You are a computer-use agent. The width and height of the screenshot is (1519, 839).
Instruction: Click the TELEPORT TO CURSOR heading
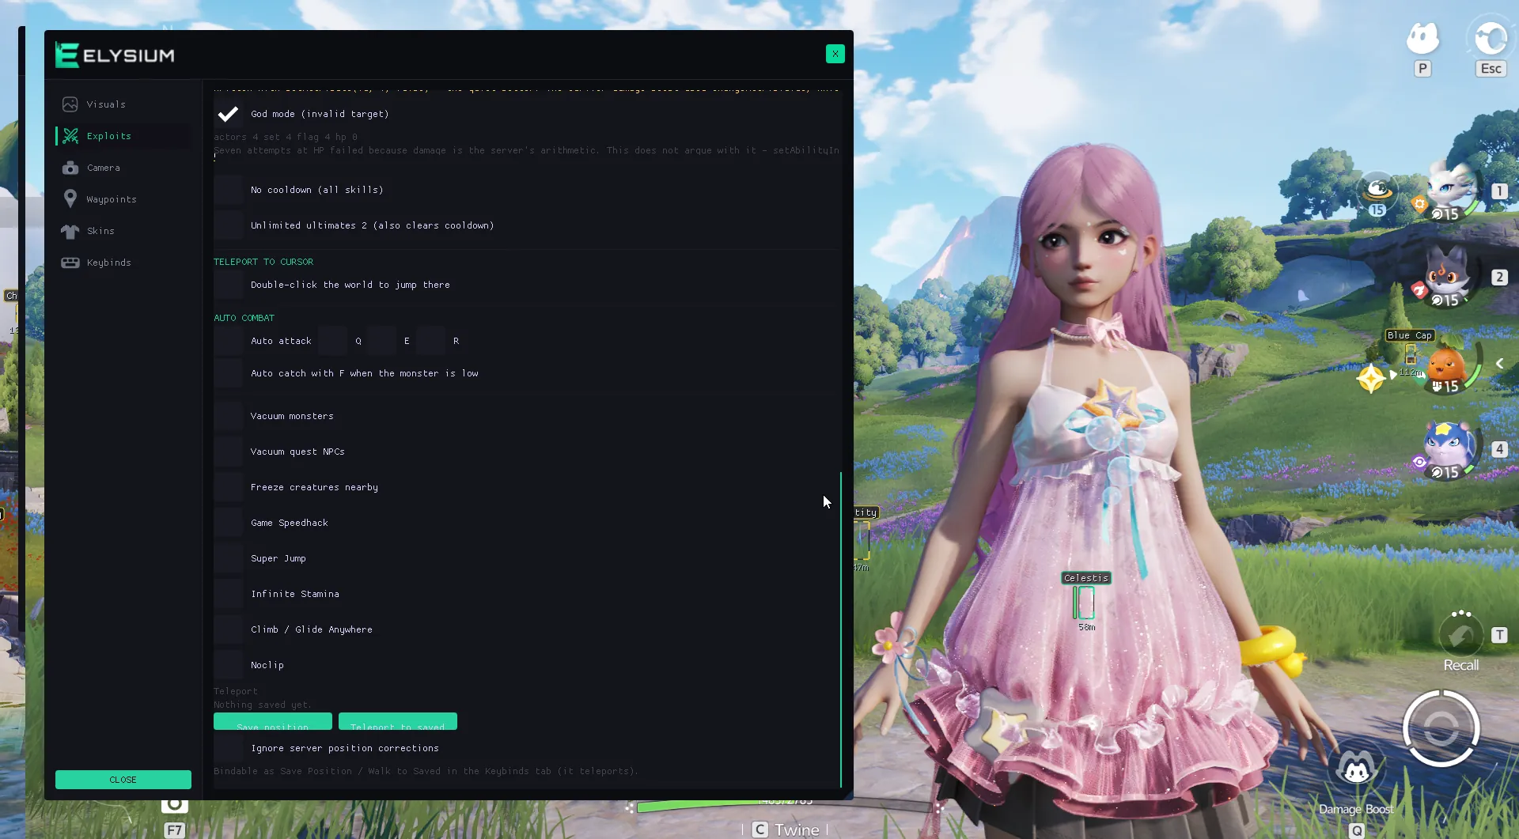pyautogui.click(x=263, y=262)
